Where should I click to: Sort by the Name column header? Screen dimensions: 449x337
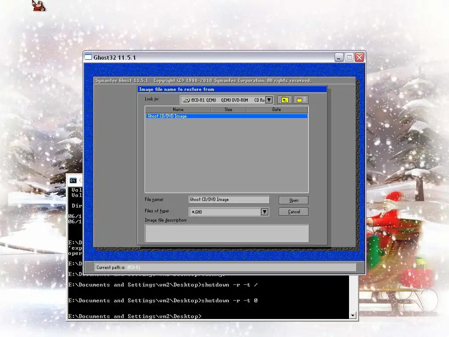pyautogui.click(x=178, y=109)
